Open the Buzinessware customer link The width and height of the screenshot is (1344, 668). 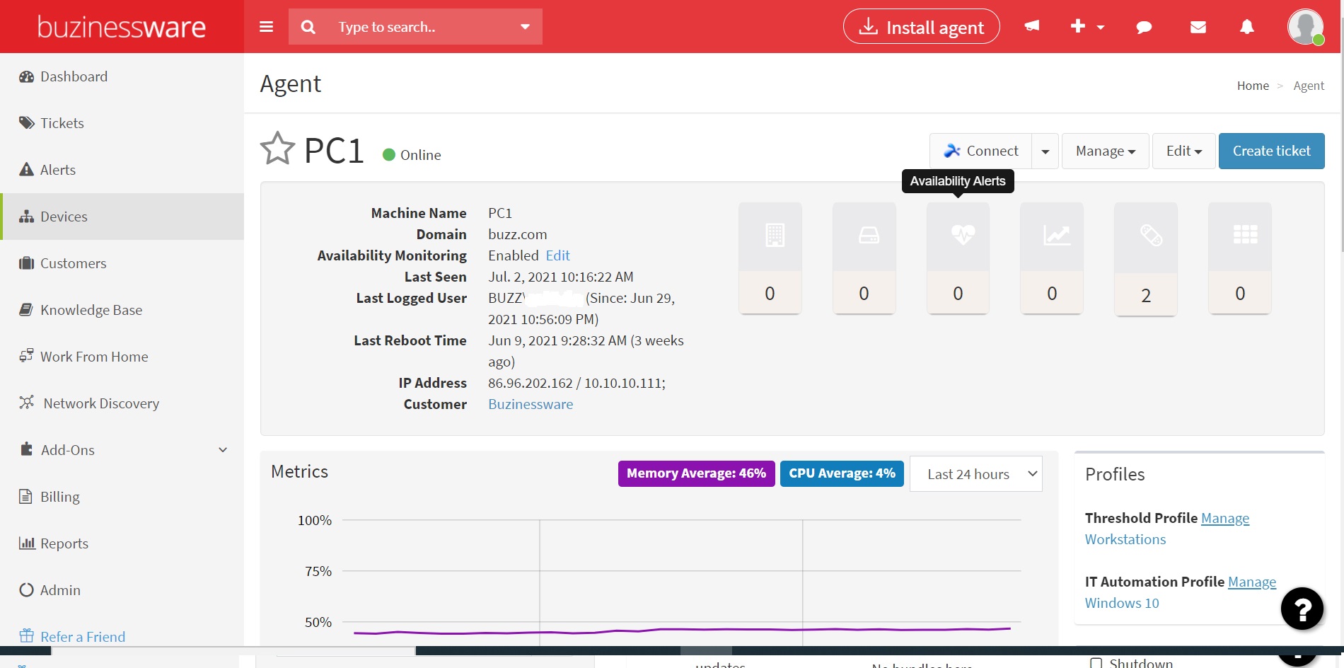click(x=530, y=404)
